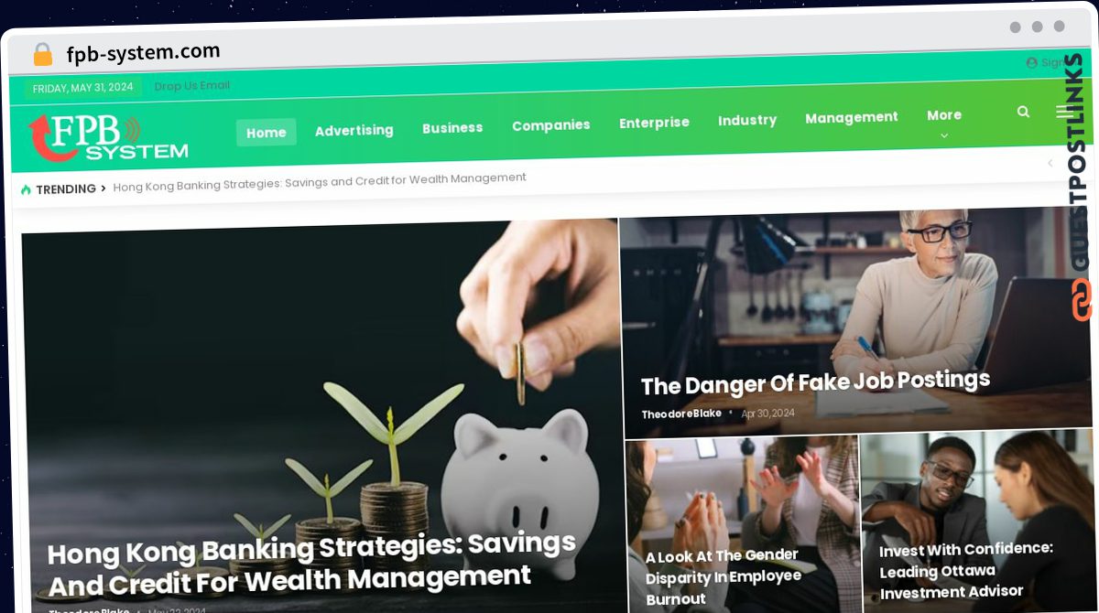Open the Business category
1099x613 pixels.
[452, 128]
